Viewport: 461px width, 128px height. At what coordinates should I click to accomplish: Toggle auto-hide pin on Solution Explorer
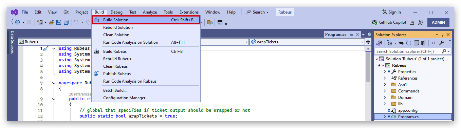point(442,35)
